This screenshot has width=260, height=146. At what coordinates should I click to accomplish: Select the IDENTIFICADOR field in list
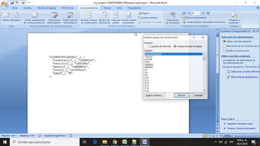[x=173, y=54]
